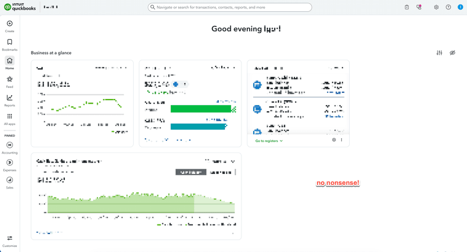Click the company name in the header

tap(51, 7)
